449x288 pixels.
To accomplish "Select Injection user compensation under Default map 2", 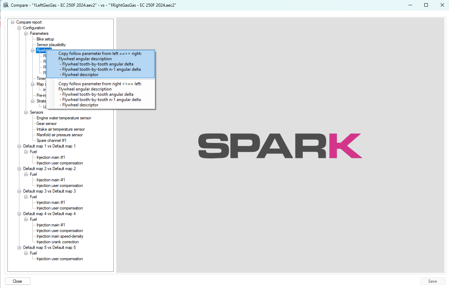I will (60, 186).
